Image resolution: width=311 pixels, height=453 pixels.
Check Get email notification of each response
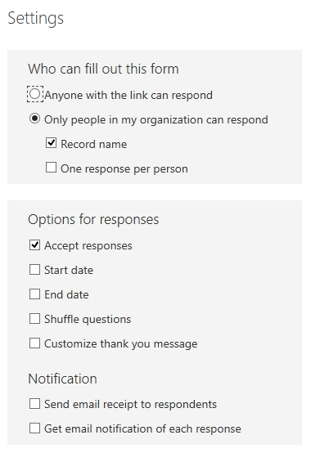click(x=34, y=428)
